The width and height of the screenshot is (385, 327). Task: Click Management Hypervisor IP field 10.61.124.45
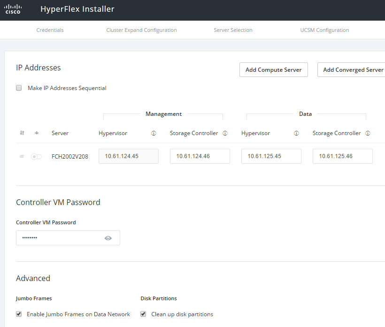point(129,156)
